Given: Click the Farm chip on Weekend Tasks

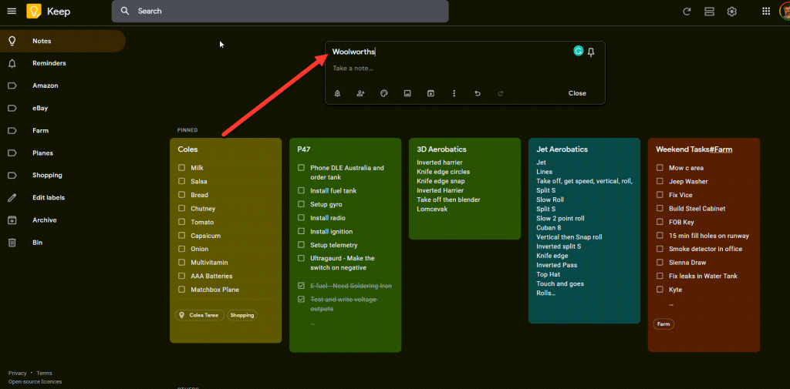Looking at the screenshot, I should coord(663,324).
